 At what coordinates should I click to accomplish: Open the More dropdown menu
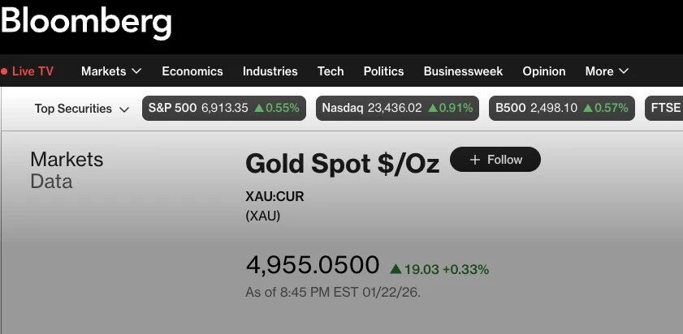click(x=607, y=71)
